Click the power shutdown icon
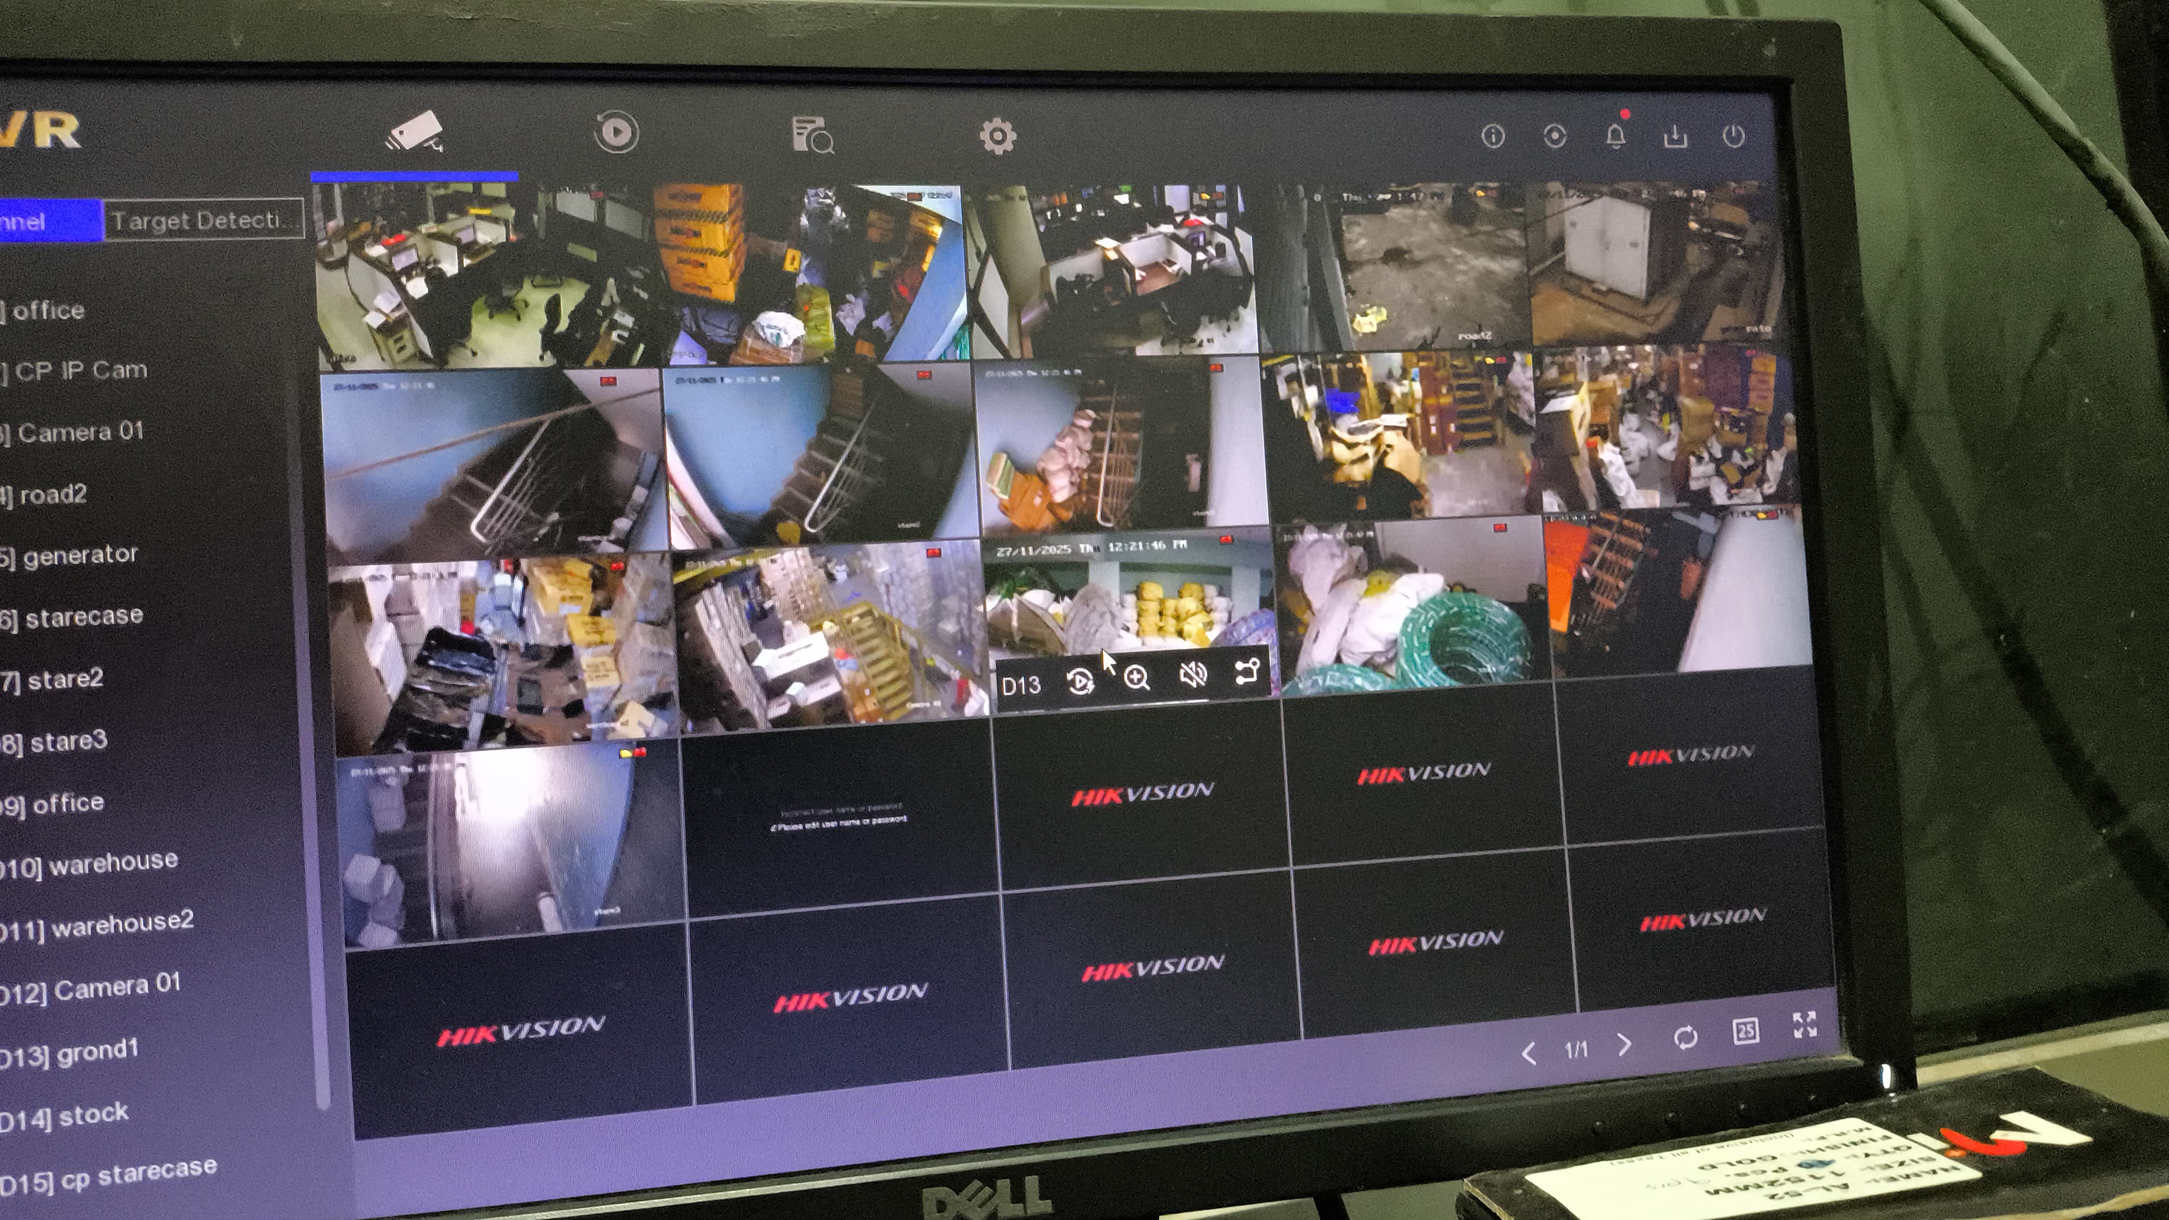Screen dimensions: 2169x1220 click(x=1734, y=136)
